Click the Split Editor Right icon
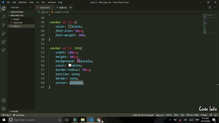The width and height of the screenshot is (219, 123). coord(210,8)
